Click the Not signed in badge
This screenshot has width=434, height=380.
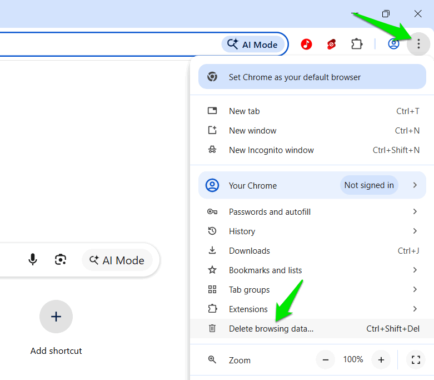coord(369,185)
